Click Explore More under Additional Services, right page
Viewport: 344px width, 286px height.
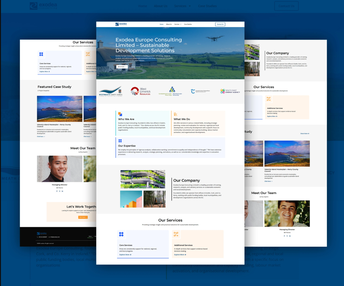pyautogui.click(x=272, y=116)
